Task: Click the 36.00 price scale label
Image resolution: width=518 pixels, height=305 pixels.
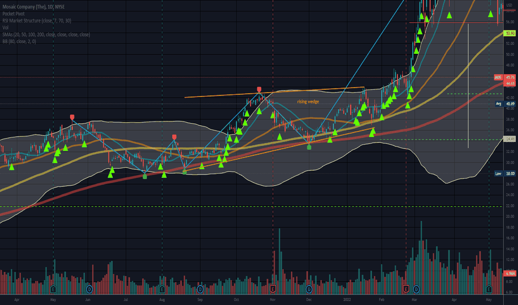Action: (510, 130)
